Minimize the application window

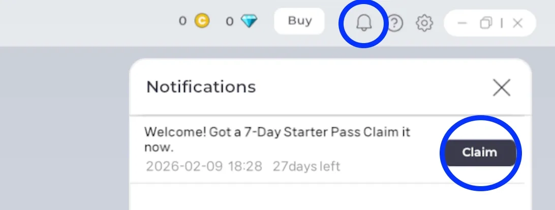pos(462,23)
